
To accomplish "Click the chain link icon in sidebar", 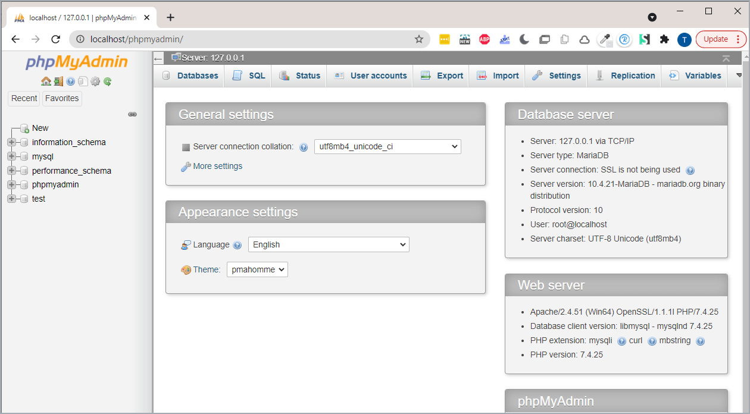I will [133, 114].
